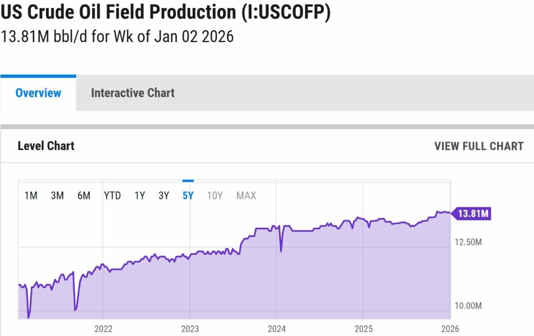Choose the 6M range option

coord(84,196)
